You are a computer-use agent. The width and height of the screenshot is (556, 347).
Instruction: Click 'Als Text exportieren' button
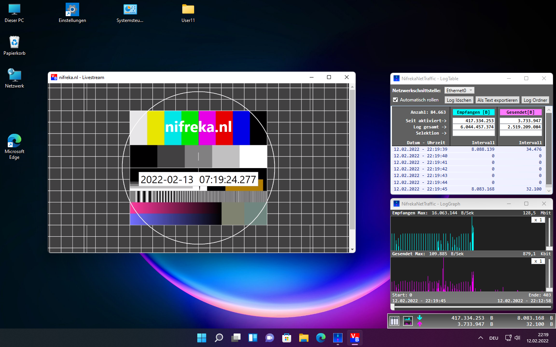point(497,100)
